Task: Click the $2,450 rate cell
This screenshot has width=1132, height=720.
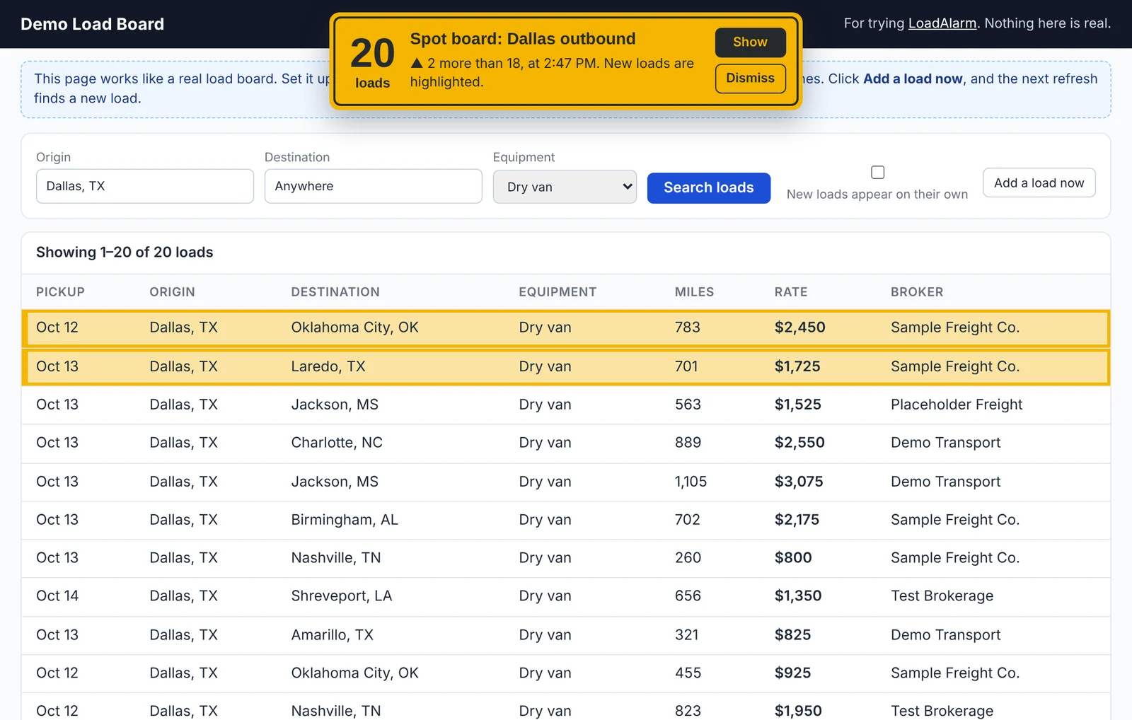Action: pyautogui.click(x=799, y=327)
